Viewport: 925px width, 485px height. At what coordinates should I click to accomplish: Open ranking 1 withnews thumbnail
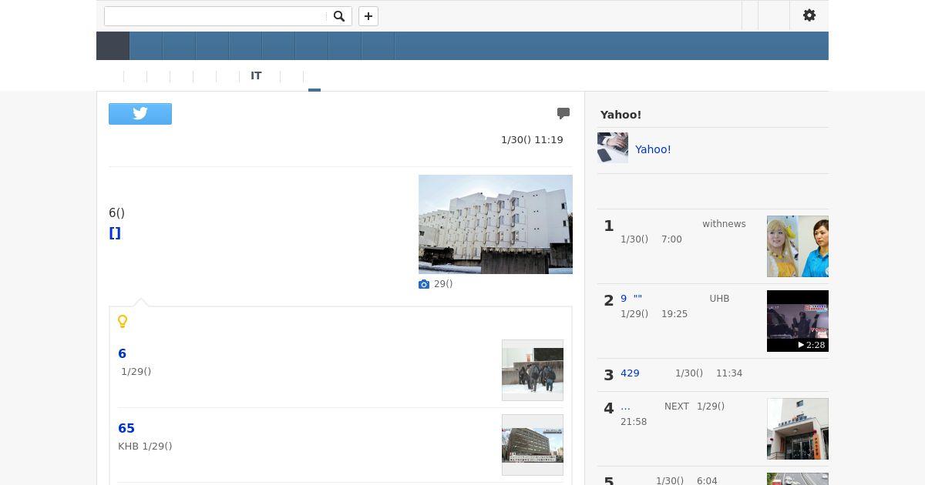pyautogui.click(x=798, y=246)
